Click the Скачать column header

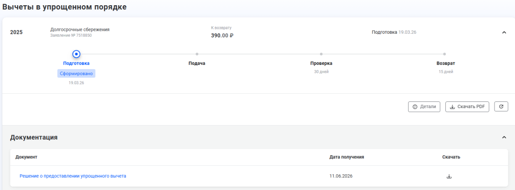pyautogui.click(x=451, y=157)
